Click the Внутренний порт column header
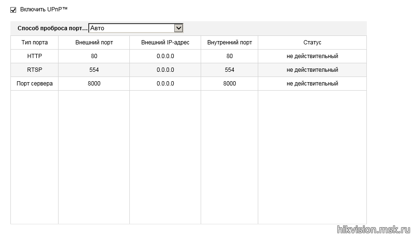The image size is (415, 238). [x=229, y=42]
